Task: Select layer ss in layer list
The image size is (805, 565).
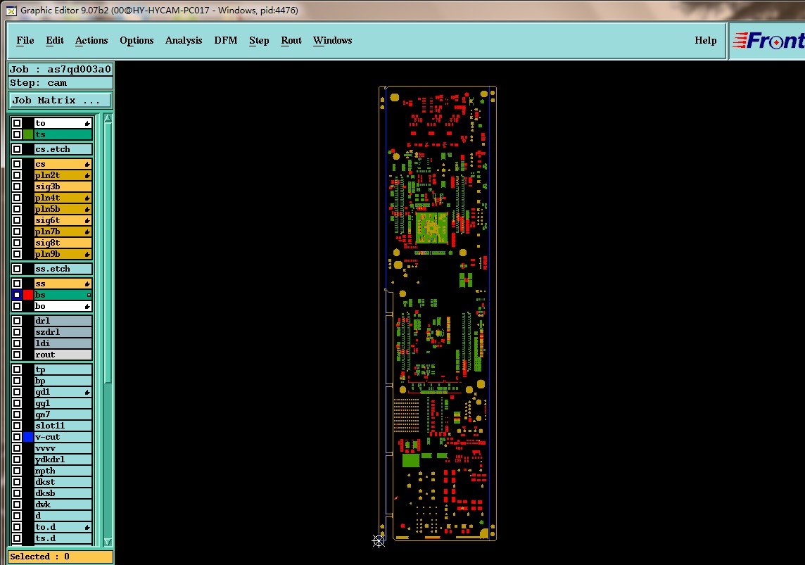Action: (x=63, y=284)
